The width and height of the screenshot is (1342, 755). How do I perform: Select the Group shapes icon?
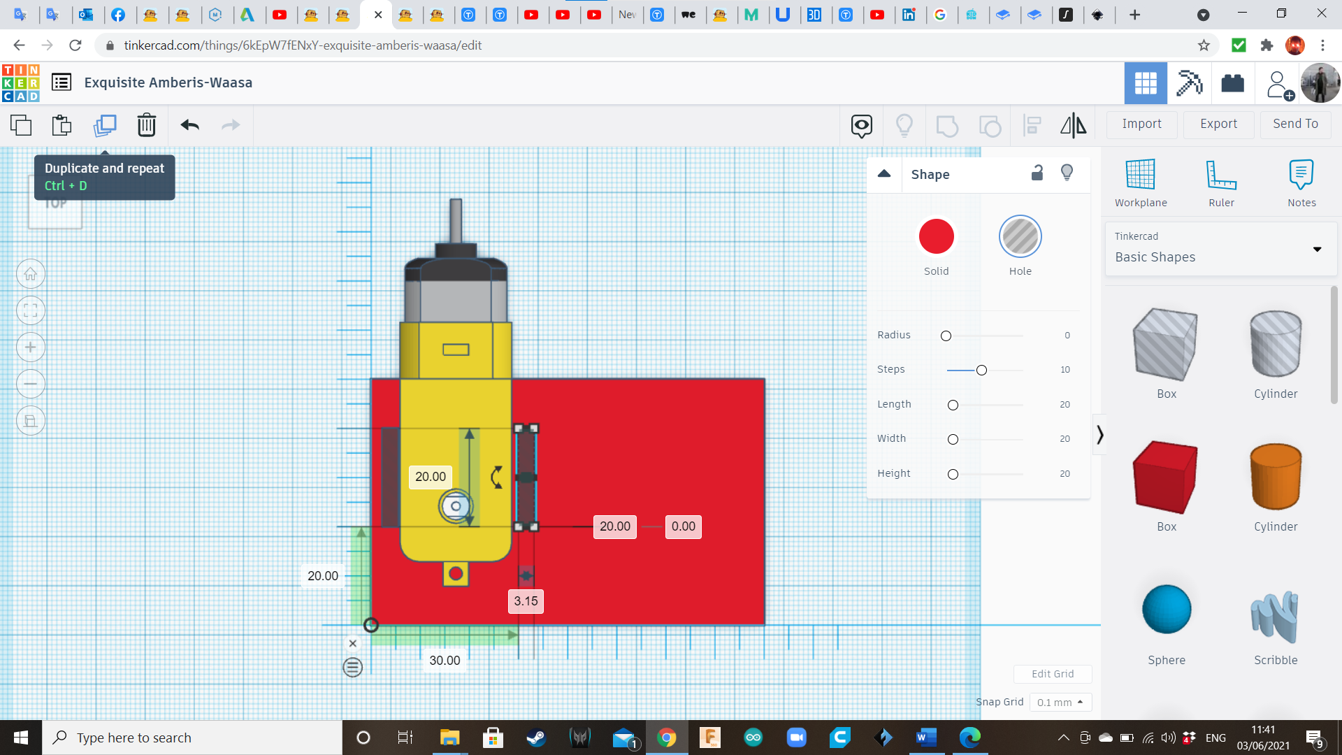[947, 125]
